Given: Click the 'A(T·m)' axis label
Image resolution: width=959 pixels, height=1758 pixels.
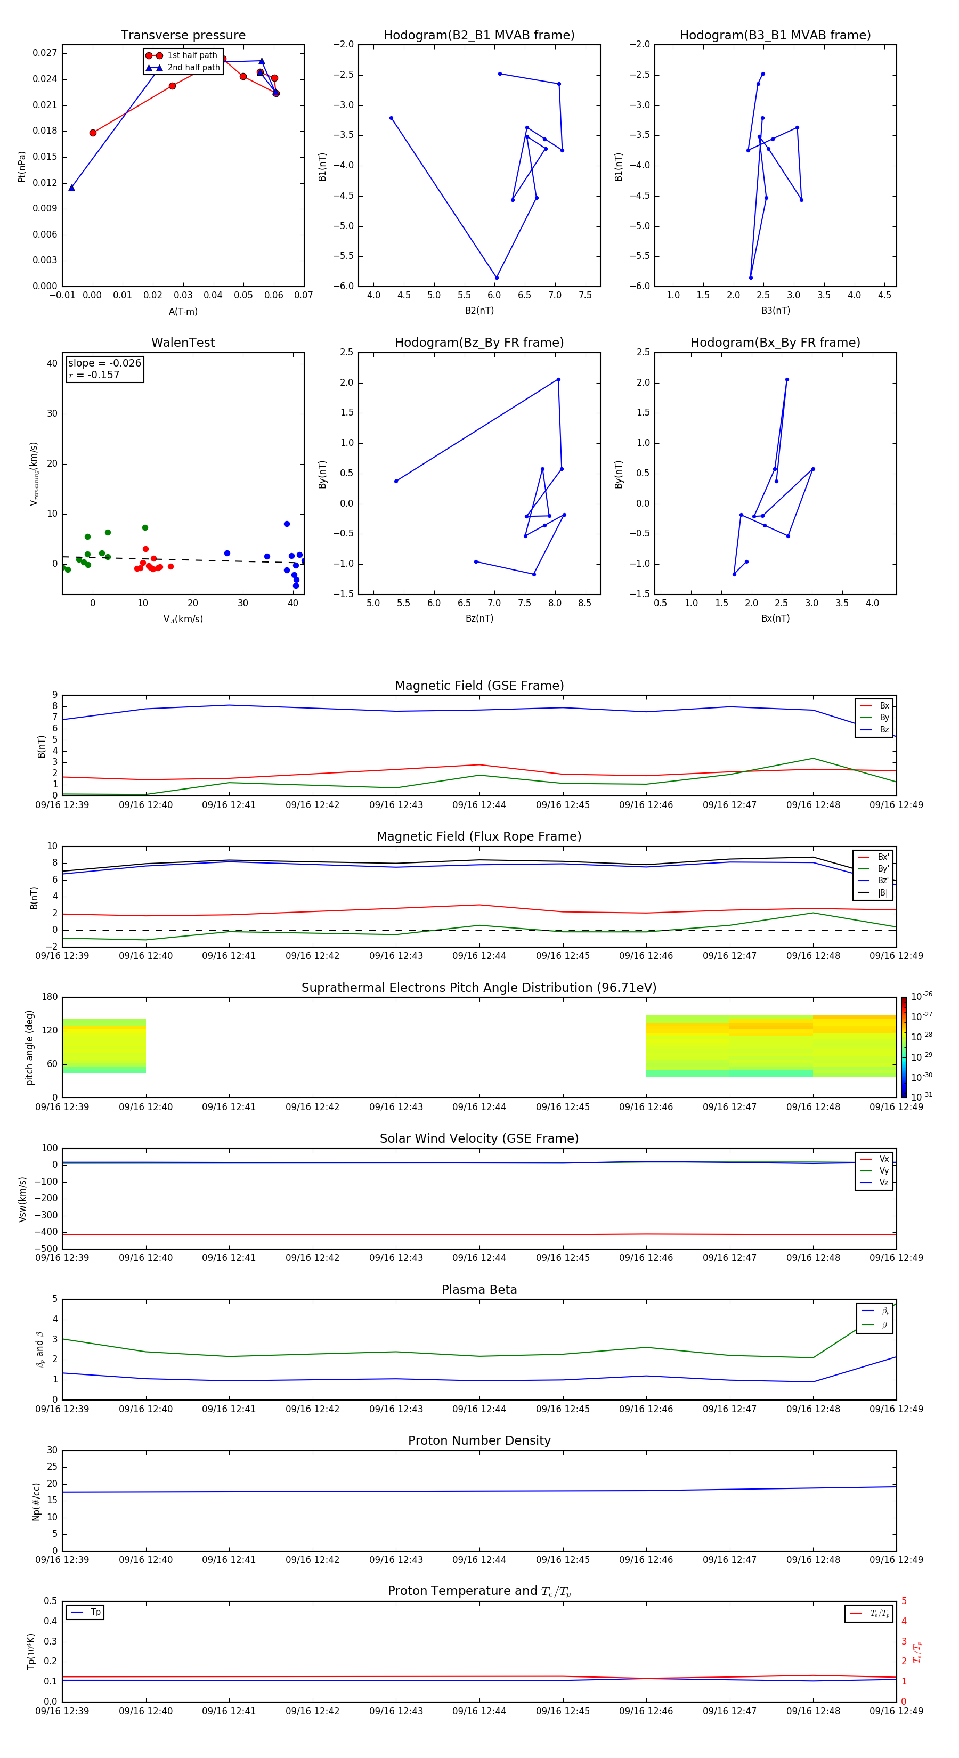Looking at the screenshot, I should 183,312.
